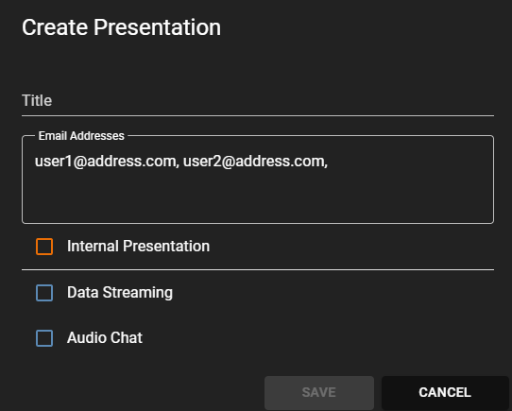Click the divider line below Internal Presentation
This screenshot has width=512, height=411.
click(258, 270)
